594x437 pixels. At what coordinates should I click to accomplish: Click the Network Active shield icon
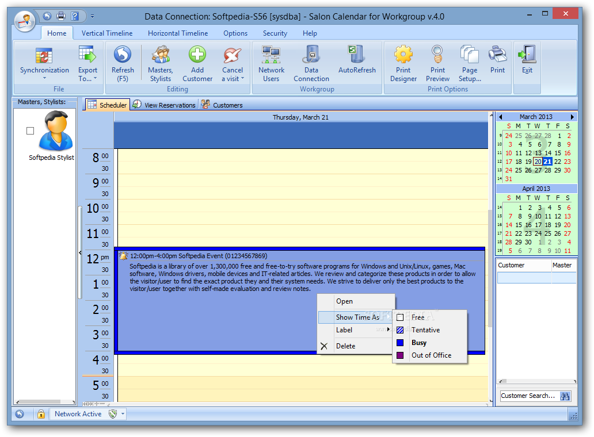[x=112, y=414]
